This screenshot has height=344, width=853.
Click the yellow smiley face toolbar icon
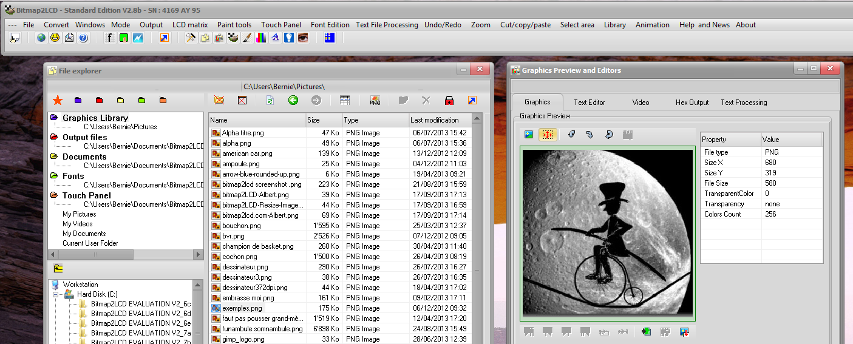(55, 38)
